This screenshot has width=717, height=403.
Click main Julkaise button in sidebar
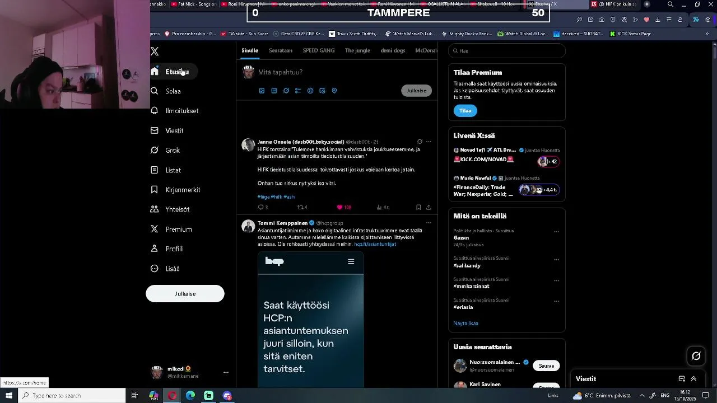coord(185,294)
